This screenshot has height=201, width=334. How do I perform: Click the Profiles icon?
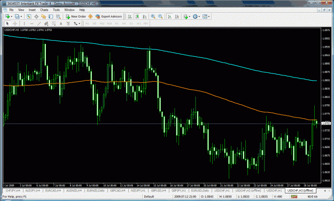(x=17, y=17)
